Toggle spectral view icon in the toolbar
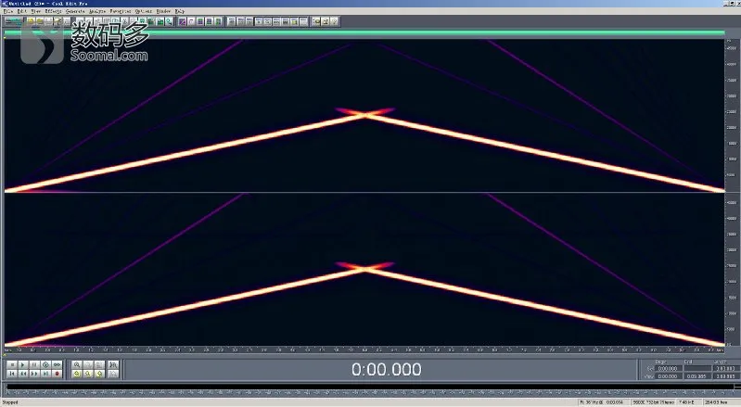Screen dimensions: 741x407 click(x=183, y=21)
